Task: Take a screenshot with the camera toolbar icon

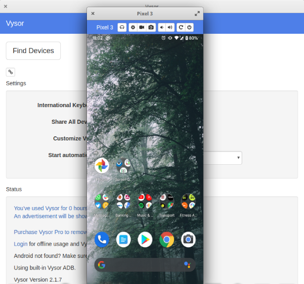Action: [x=151, y=27]
